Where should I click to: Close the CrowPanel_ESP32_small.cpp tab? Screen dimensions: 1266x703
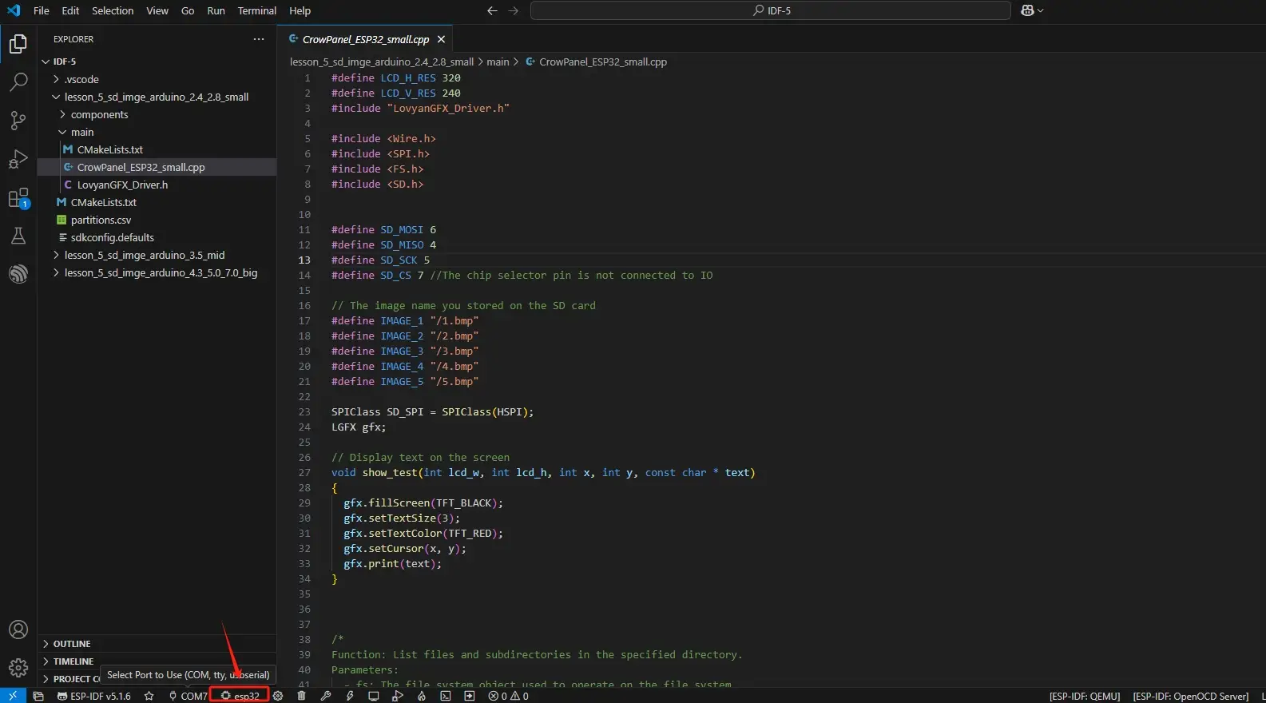click(441, 39)
